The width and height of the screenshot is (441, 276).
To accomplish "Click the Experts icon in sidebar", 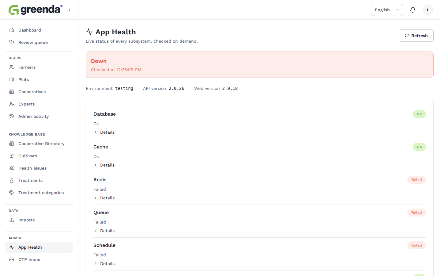I will (x=12, y=104).
